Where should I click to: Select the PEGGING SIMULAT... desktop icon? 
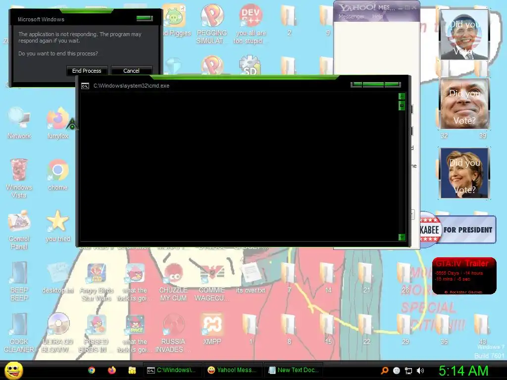[212, 24]
